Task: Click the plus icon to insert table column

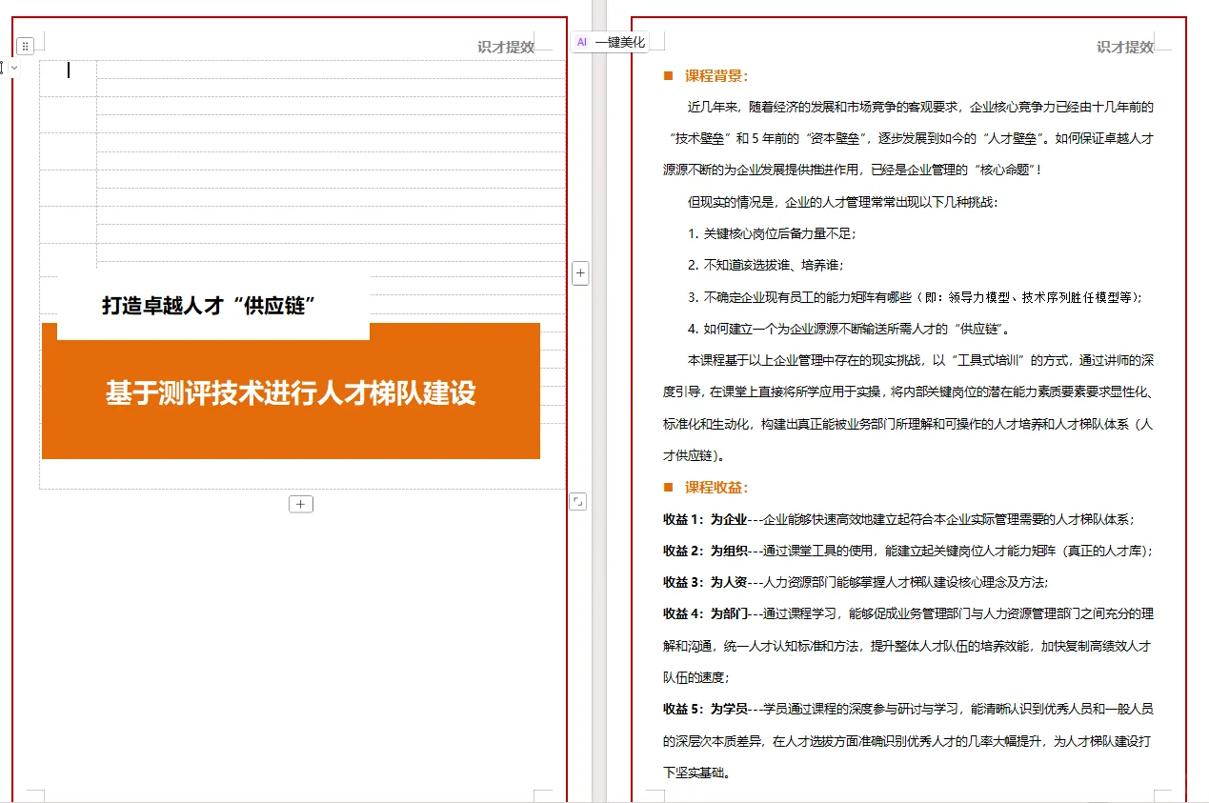Action: [x=580, y=273]
